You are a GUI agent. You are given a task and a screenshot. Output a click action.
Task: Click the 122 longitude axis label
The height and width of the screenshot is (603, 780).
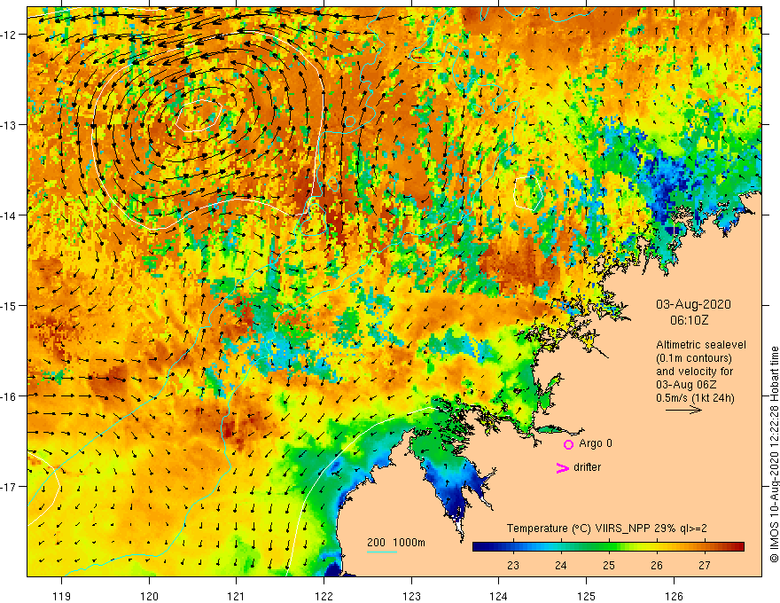324,596
